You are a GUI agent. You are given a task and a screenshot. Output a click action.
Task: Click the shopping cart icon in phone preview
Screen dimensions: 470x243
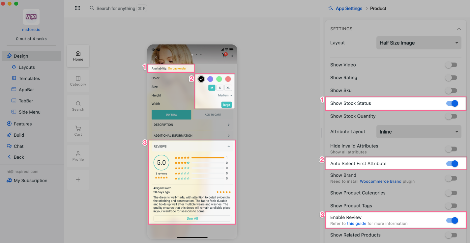coord(224,55)
